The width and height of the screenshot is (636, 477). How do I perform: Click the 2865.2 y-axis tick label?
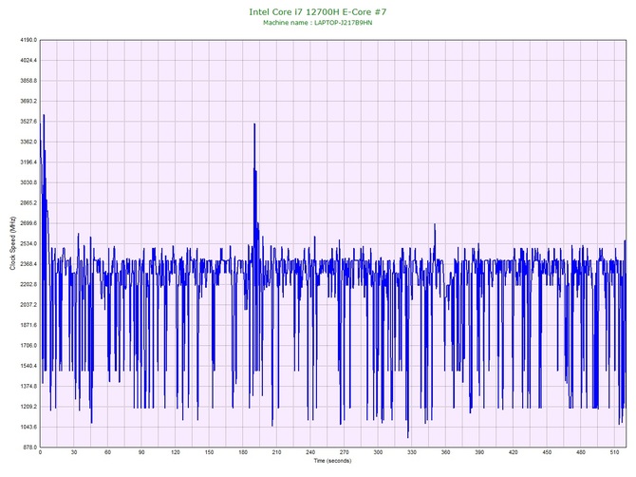click(x=28, y=203)
